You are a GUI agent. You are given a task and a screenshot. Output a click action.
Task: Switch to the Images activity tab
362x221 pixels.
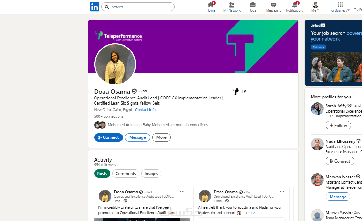click(151, 173)
